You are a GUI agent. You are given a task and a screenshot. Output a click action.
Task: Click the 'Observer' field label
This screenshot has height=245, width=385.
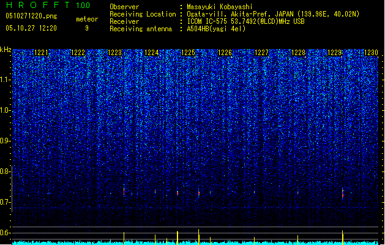click(124, 7)
